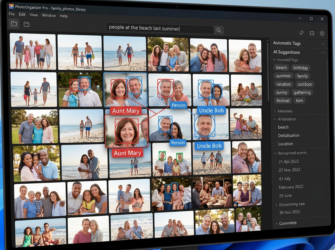Expand the Commlete section
The image size is (335, 250).
coord(276,223)
